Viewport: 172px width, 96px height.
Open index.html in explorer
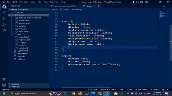click(x=28, y=53)
